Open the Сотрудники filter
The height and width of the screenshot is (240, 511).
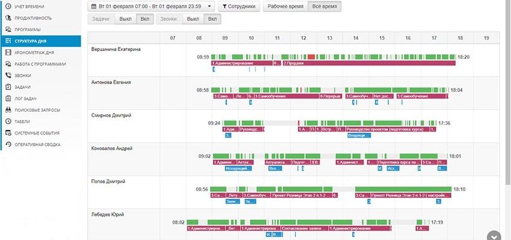[x=239, y=7]
